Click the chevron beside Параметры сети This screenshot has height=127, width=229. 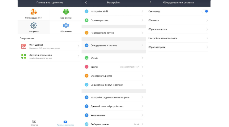(142, 20)
